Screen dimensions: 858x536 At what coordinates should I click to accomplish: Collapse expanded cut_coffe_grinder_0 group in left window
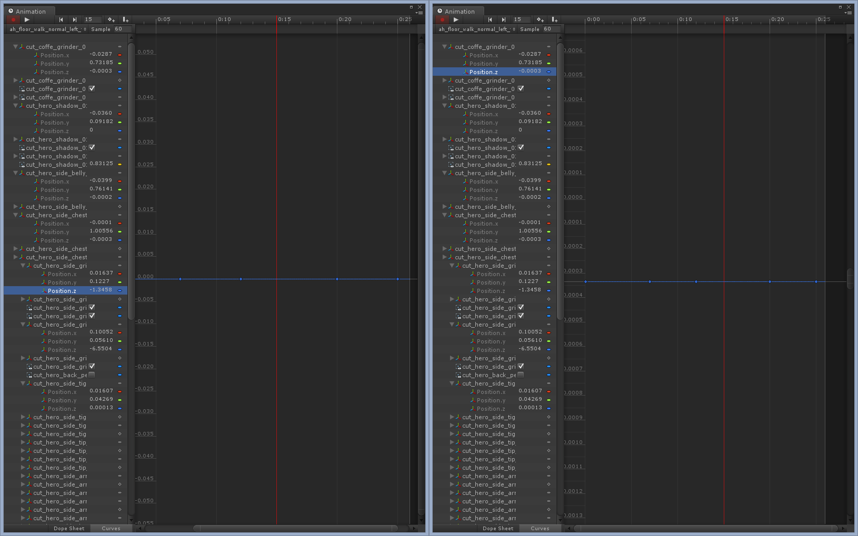[x=15, y=47]
